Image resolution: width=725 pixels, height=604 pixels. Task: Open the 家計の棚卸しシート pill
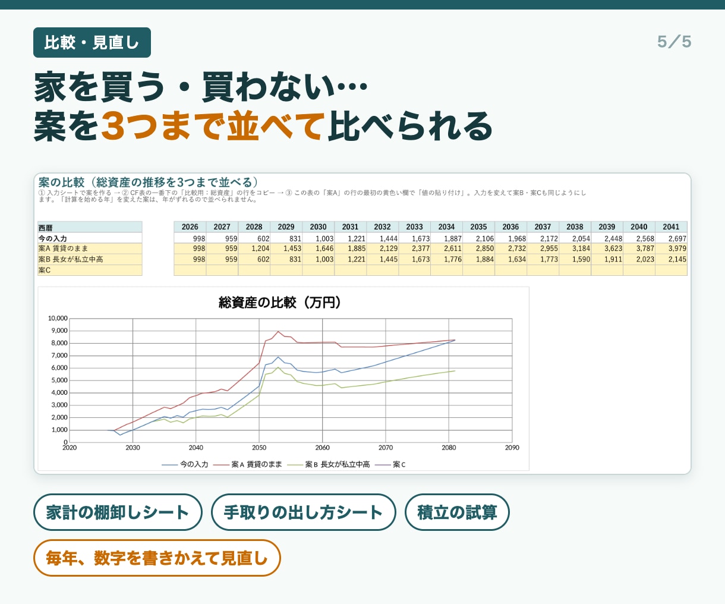click(118, 512)
